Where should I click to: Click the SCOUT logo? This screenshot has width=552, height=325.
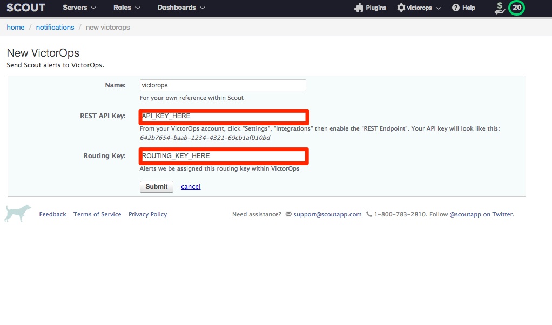[x=26, y=8]
